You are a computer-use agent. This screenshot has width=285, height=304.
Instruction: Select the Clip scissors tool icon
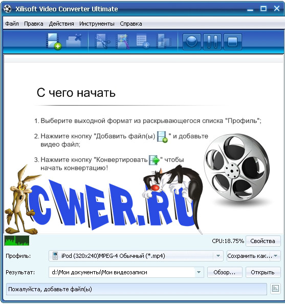(x=102, y=41)
